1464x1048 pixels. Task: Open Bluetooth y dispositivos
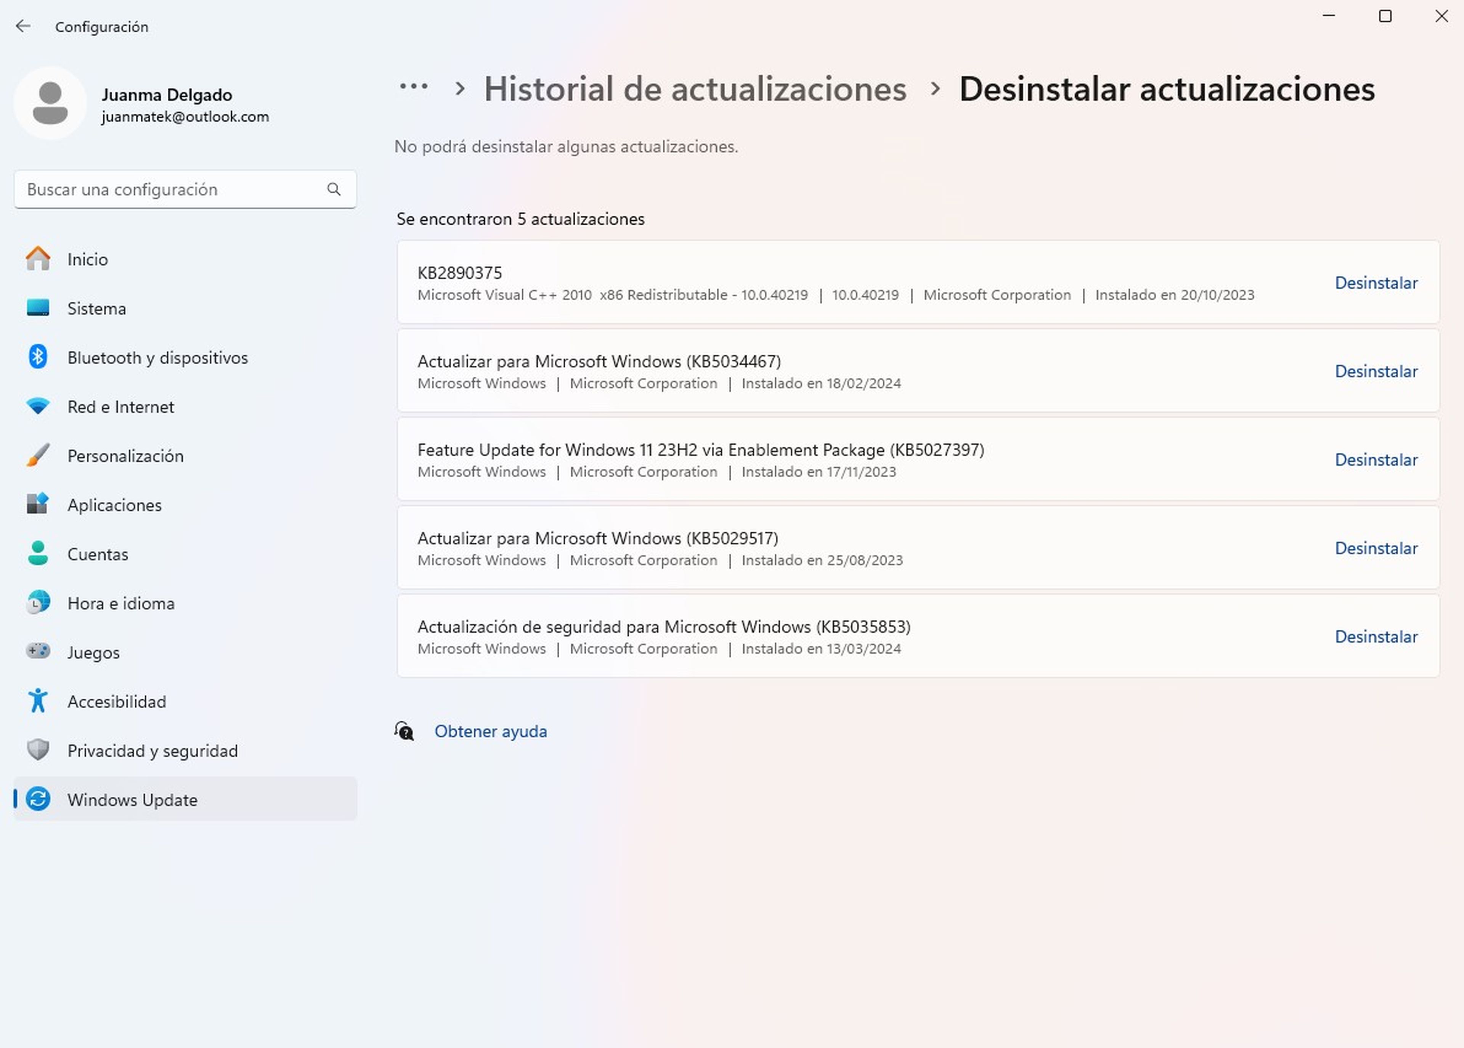[185, 357]
